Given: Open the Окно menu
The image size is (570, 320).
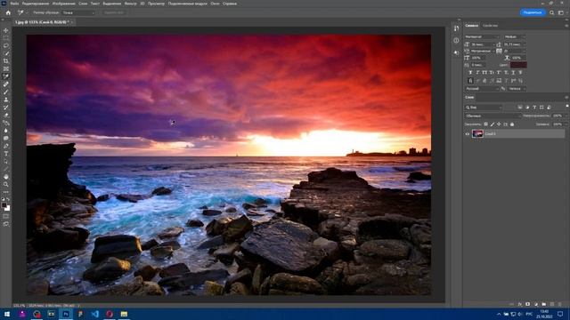Looking at the screenshot, I should coord(215,4).
